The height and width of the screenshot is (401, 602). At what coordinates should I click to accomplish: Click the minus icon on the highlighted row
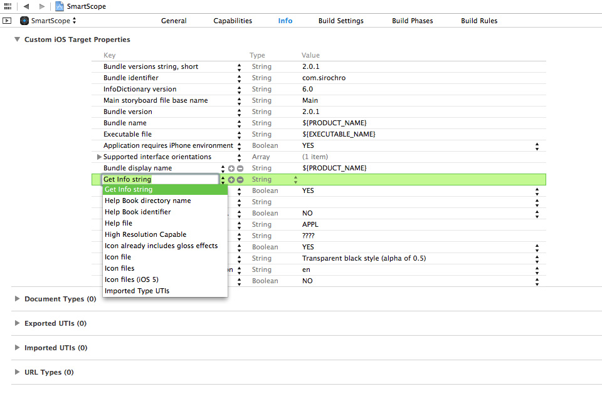pyautogui.click(x=240, y=179)
